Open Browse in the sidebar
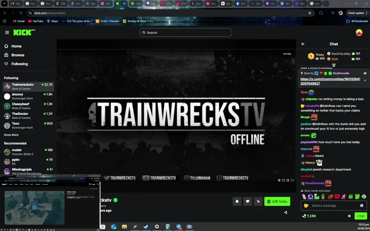The height and width of the screenshot is (231, 370). 14,55
